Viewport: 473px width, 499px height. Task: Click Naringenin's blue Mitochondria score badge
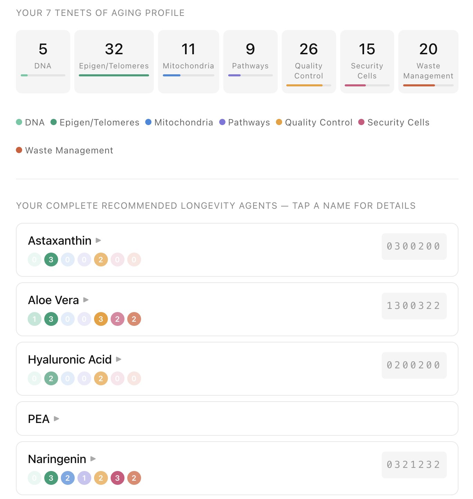pos(68,478)
